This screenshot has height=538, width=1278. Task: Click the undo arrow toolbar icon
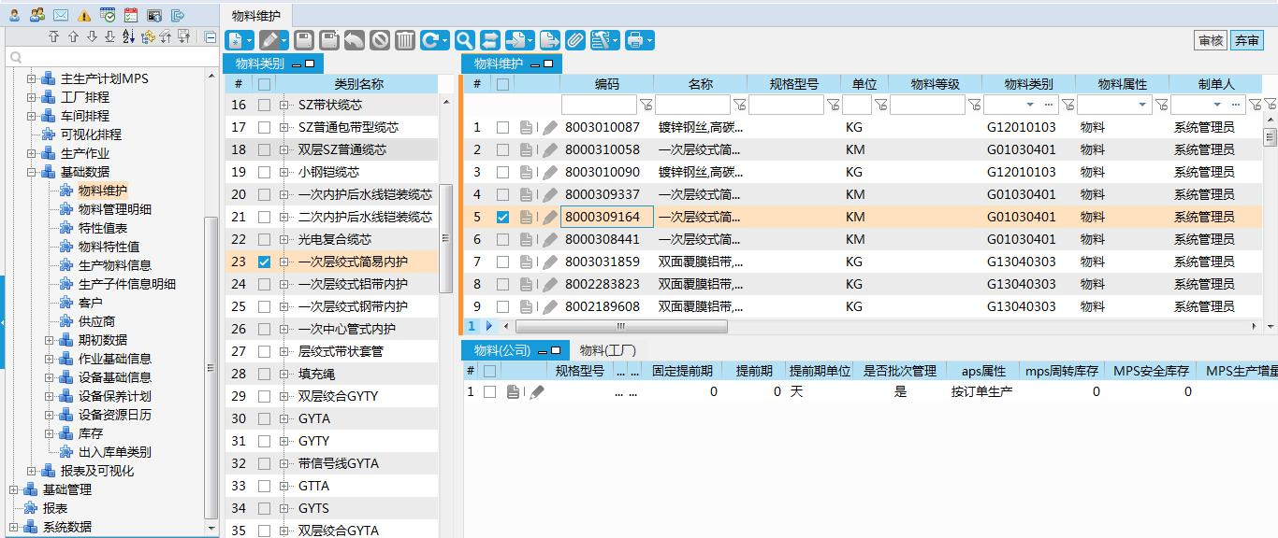pos(354,40)
